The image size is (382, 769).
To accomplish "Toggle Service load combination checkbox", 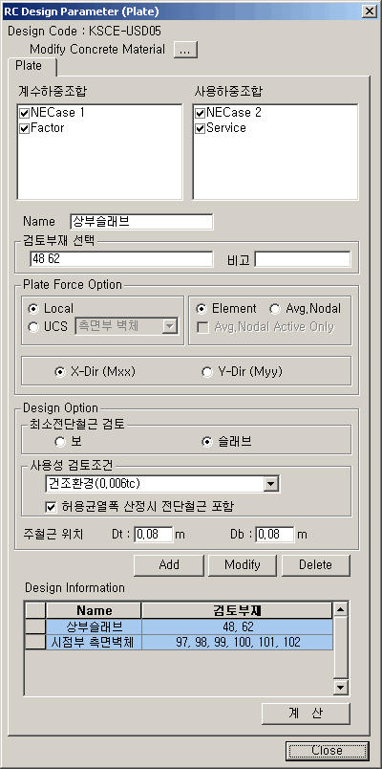I will [x=200, y=129].
